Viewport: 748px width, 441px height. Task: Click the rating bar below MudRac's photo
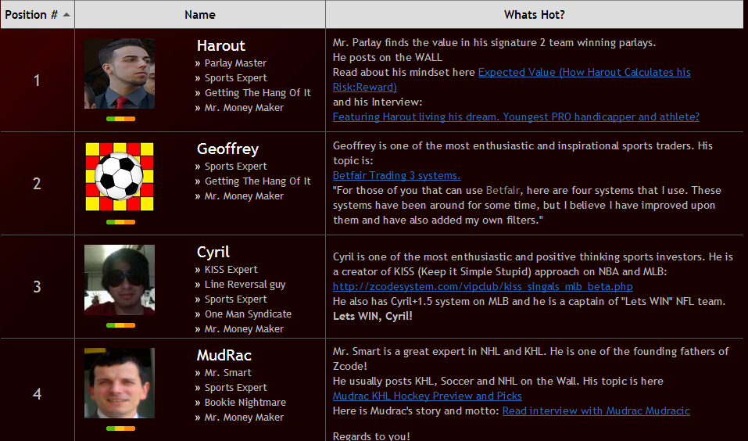pos(120,428)
